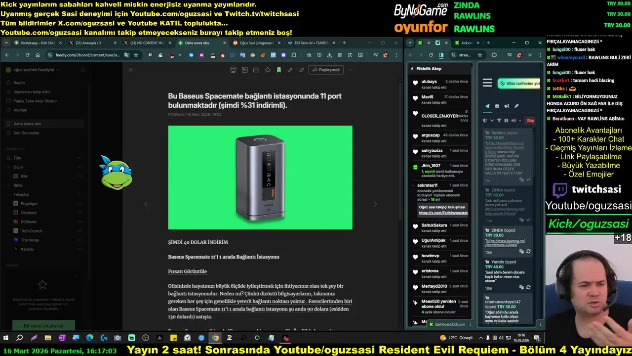
Task: Select the megaphone icon tab in Kick panel
Action: coord(507,106)
